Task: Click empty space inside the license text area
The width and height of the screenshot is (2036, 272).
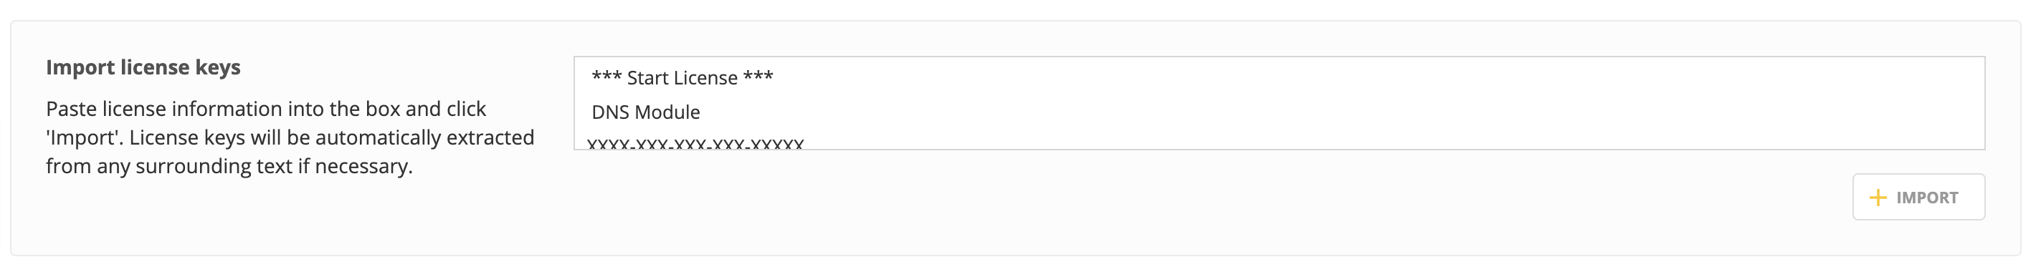Action: [1343, 102]
